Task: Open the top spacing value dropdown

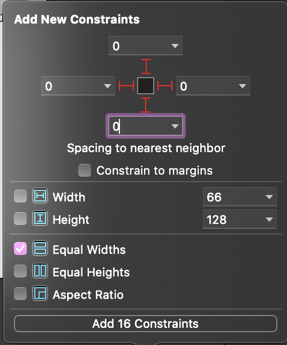Action: pos(175,46)
